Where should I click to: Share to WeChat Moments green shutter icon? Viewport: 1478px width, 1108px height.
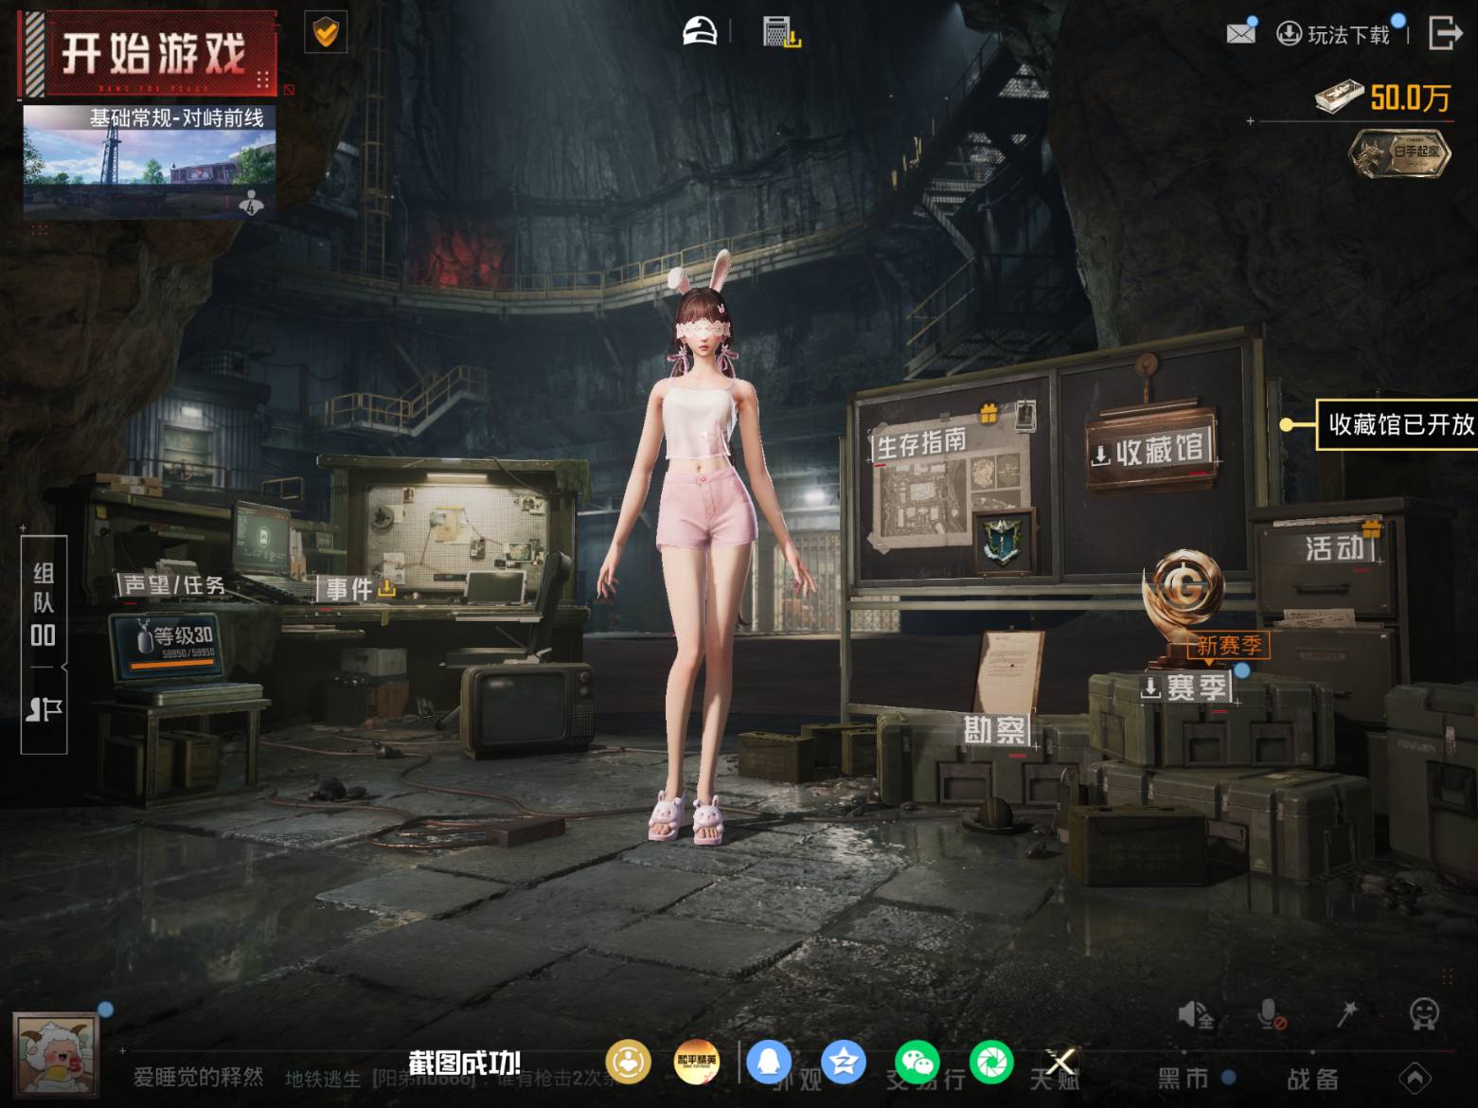point(991,1062)
